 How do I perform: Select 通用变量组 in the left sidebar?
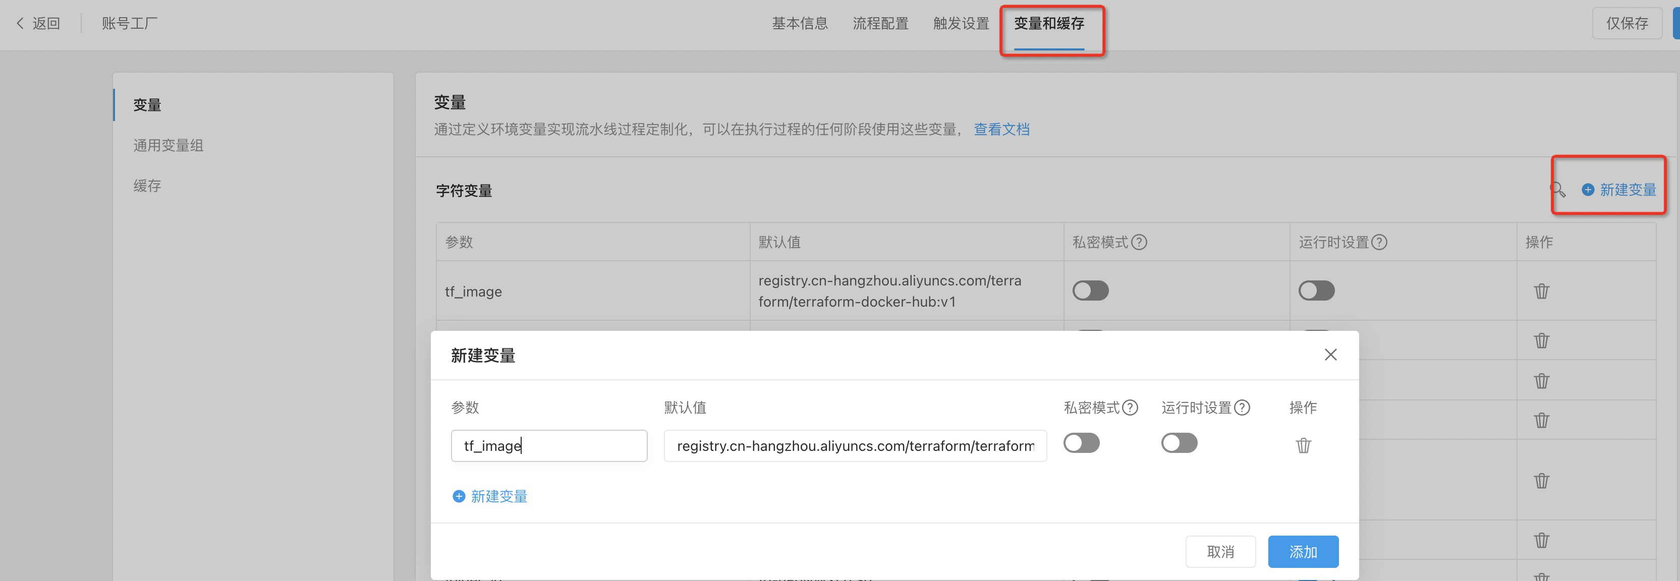click(169, 145)
